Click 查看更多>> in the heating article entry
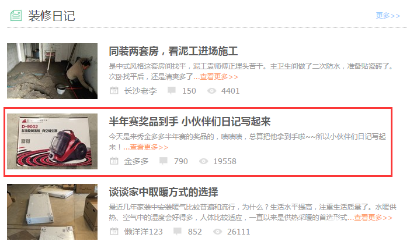 pos(373,217)
